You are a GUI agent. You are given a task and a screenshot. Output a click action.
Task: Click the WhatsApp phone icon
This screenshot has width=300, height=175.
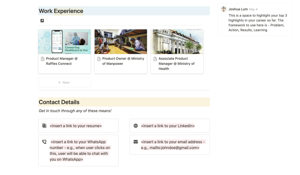pos(44,142)
